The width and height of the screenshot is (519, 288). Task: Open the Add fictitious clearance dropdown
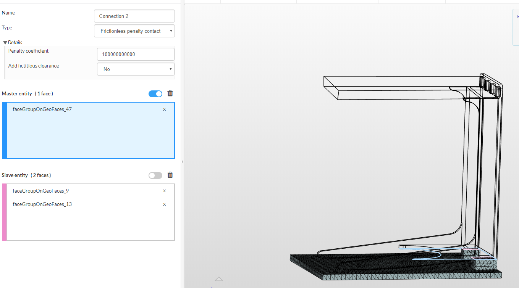136,69
